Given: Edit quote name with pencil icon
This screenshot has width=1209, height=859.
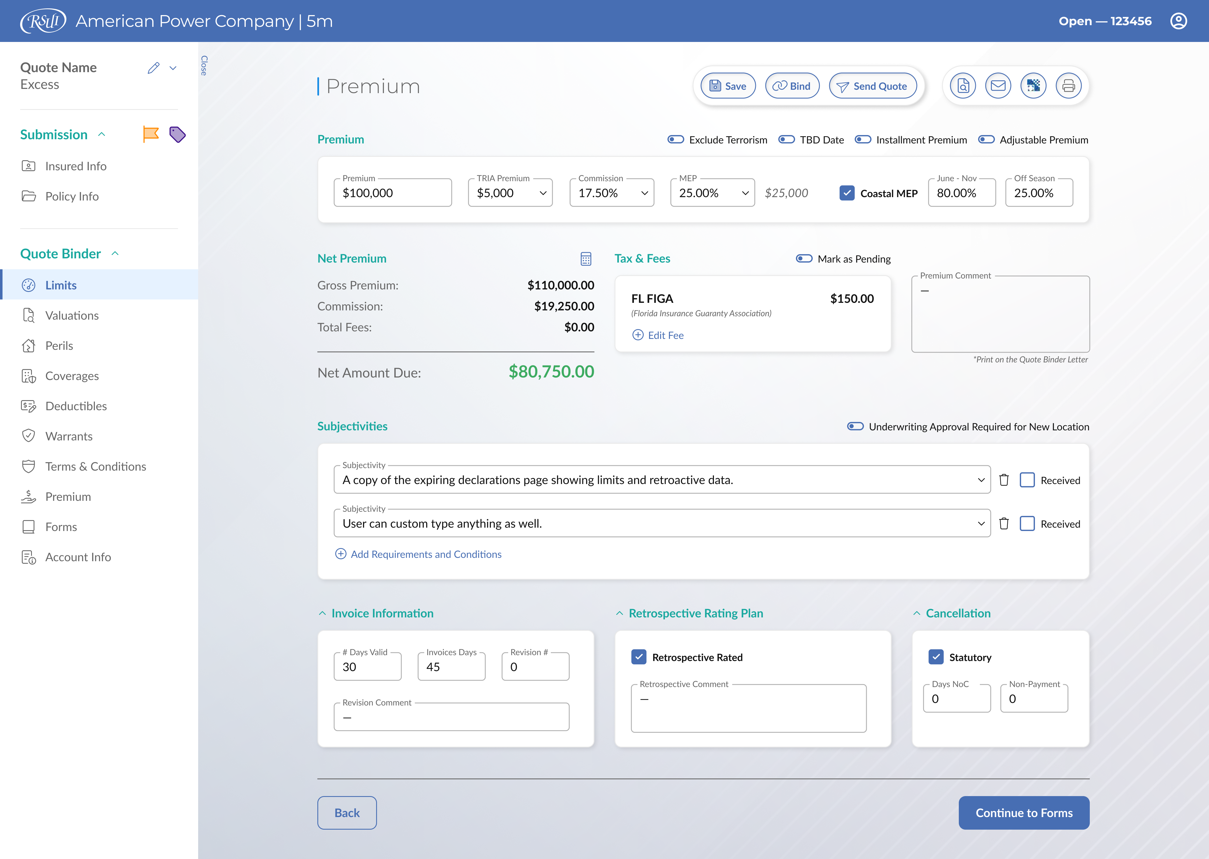Looking at the screenshot, I should click(x=154, y=68).
